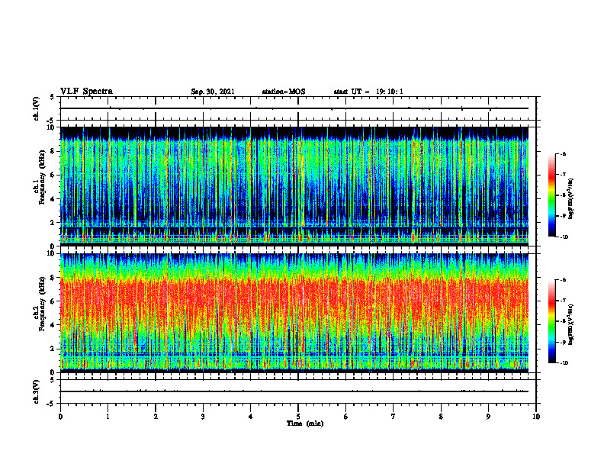Image resolution: width=604 pixels, height=467 pixels.
Task: Click time axis tick label 1
Action: [108, 417]
